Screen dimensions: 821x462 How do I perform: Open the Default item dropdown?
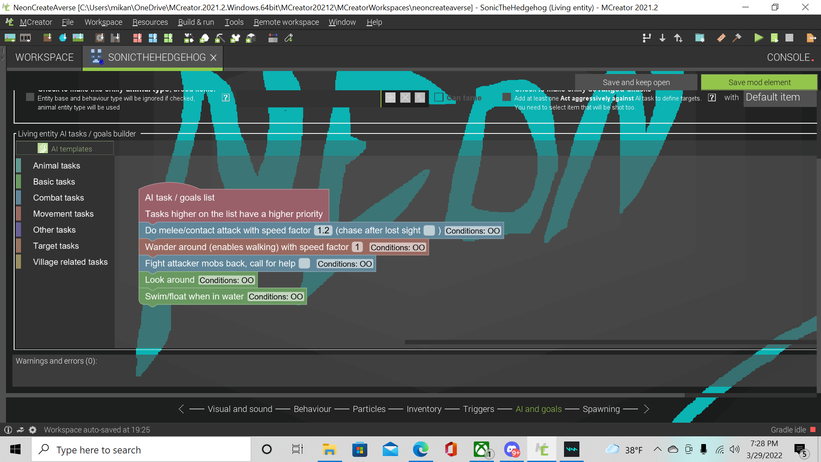pos(780,98)
